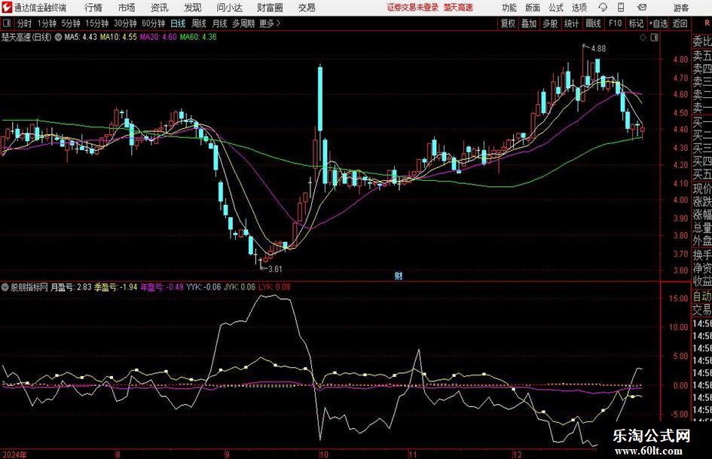This screenshot has width=712, height=459.
Task: Click the Tongdaxin red logo icon
Action: tap(7, 8)
